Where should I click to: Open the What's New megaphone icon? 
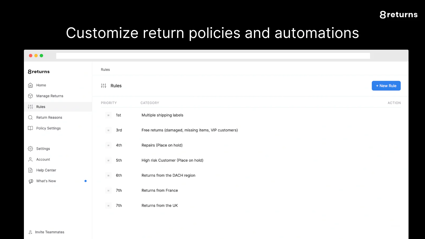31,181
